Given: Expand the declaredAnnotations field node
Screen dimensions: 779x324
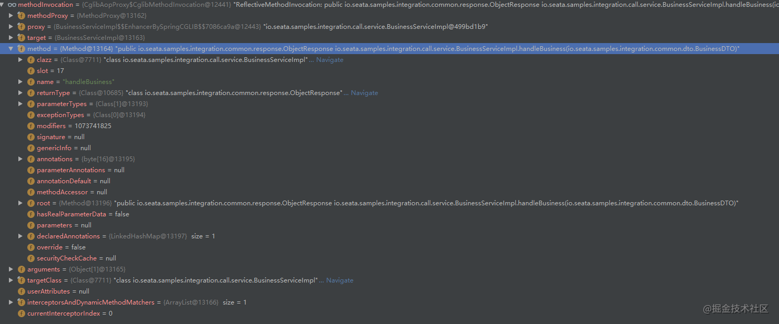Looking at the screenshot, I should [x=20, y=236].
